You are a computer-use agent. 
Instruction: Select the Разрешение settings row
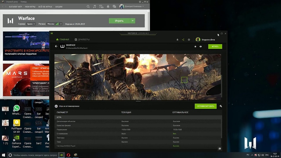click(138, 130)
